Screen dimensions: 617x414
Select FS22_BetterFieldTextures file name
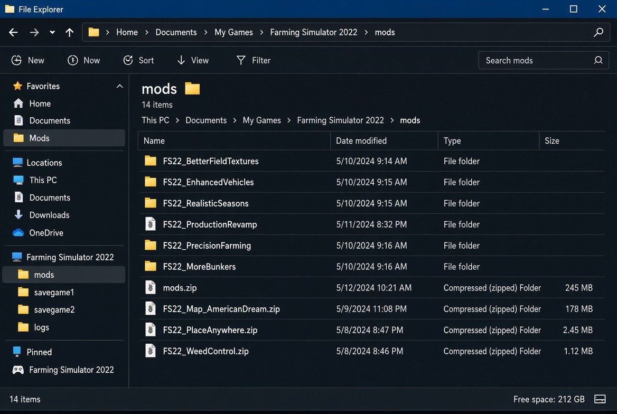(x=211, y=161)
